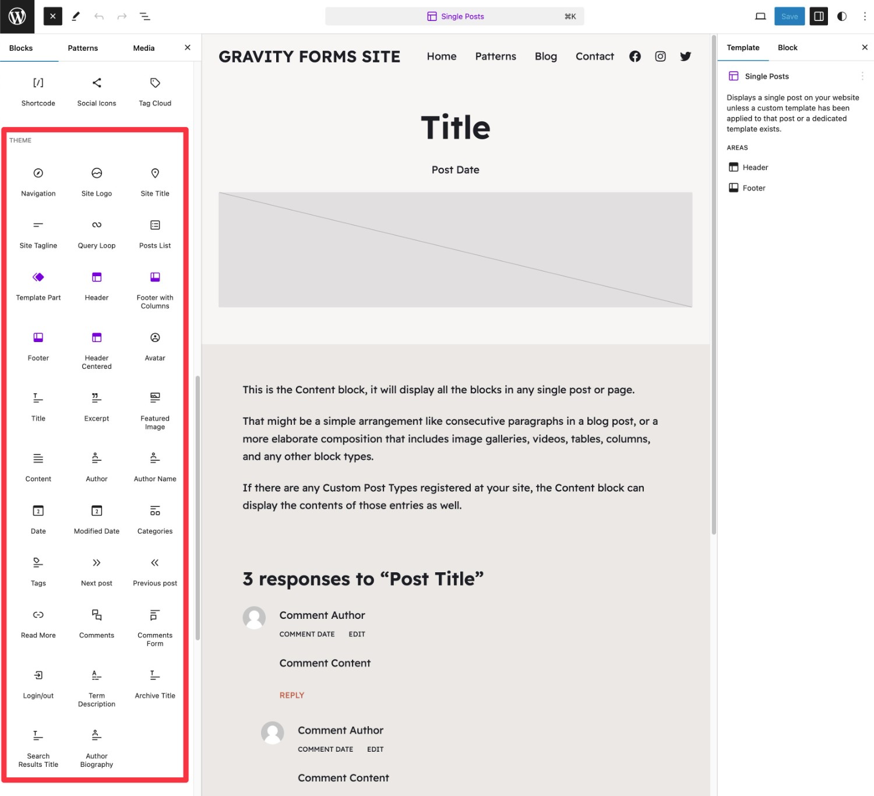This screenshot has height=796, width=874.
Task: Toggle the Settings sidebar panel
Action: coord(819,16)
